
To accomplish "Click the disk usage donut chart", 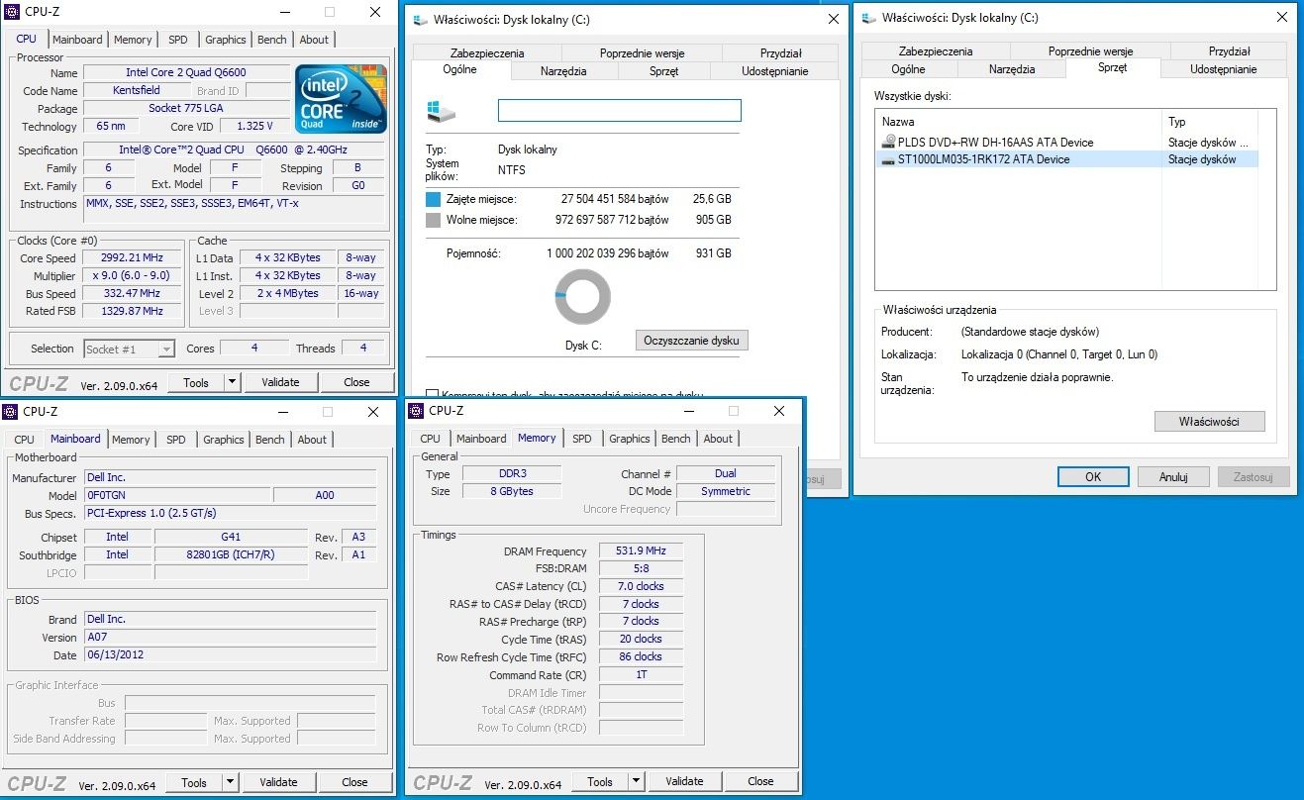I will 582,296.
